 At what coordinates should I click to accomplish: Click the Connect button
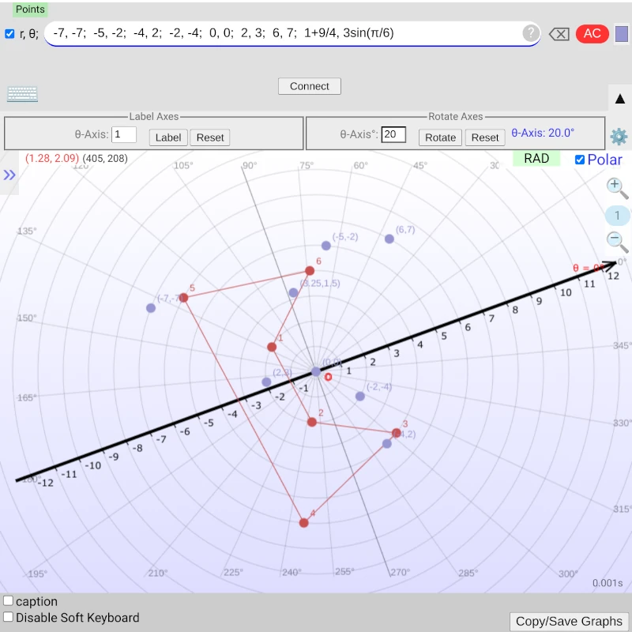pos(309,86)
